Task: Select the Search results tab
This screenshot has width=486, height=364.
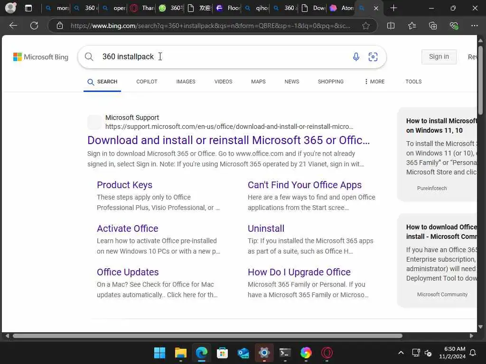Action: (103, 82)
